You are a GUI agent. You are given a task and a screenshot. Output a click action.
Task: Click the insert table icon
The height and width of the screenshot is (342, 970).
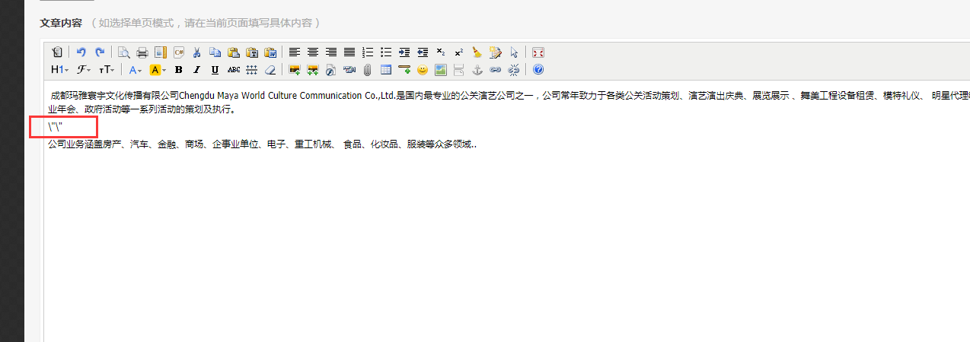click(x=385, y=70)
